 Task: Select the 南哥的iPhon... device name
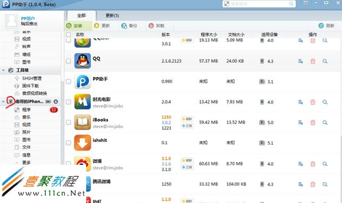pyautogui.click(x=29, y=101)
